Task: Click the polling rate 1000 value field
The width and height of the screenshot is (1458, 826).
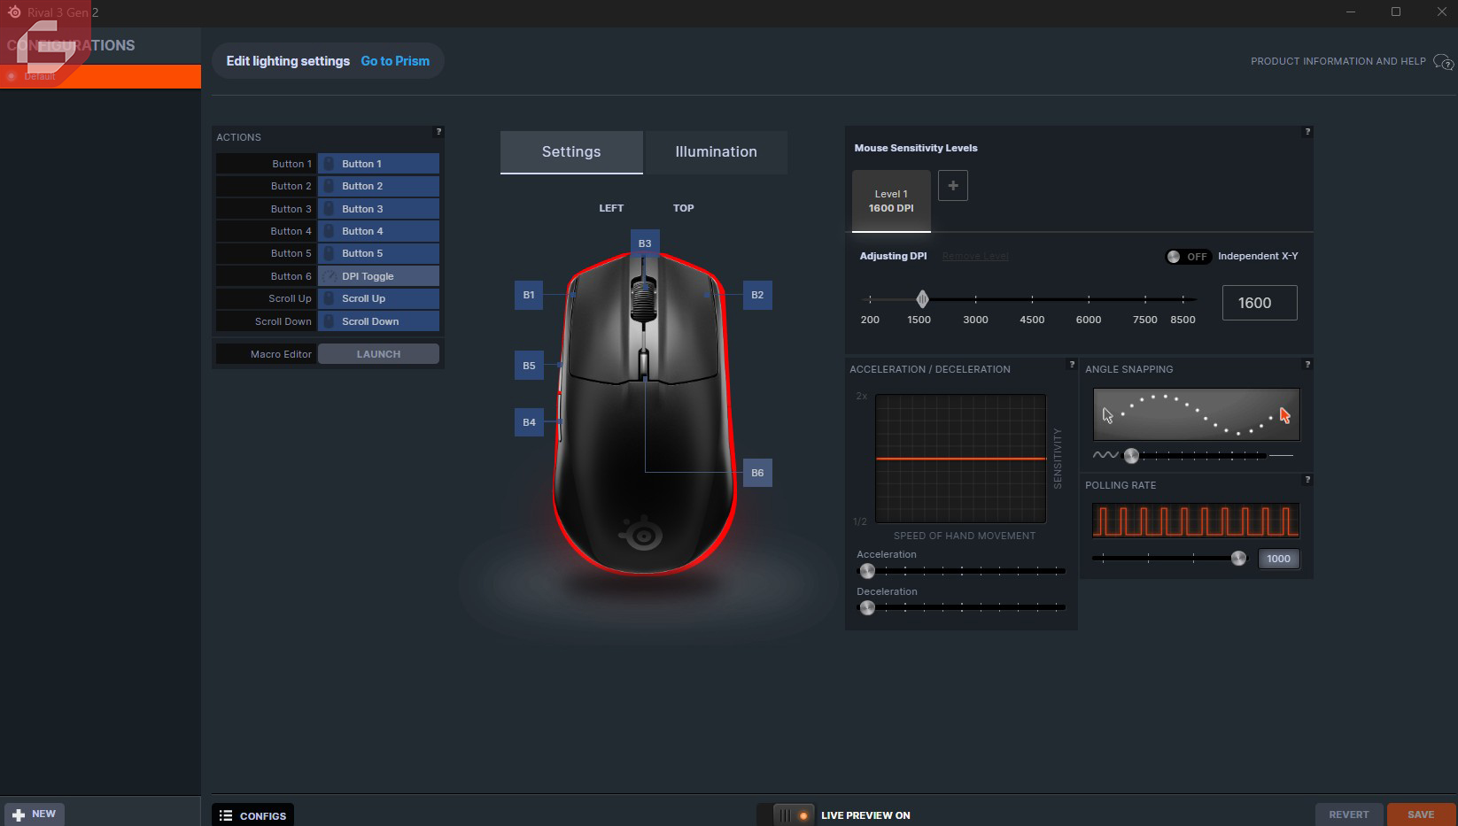Action: click(x=1279, y=559)
